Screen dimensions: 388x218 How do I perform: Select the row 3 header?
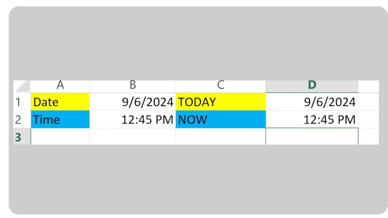tap(18, 137)
